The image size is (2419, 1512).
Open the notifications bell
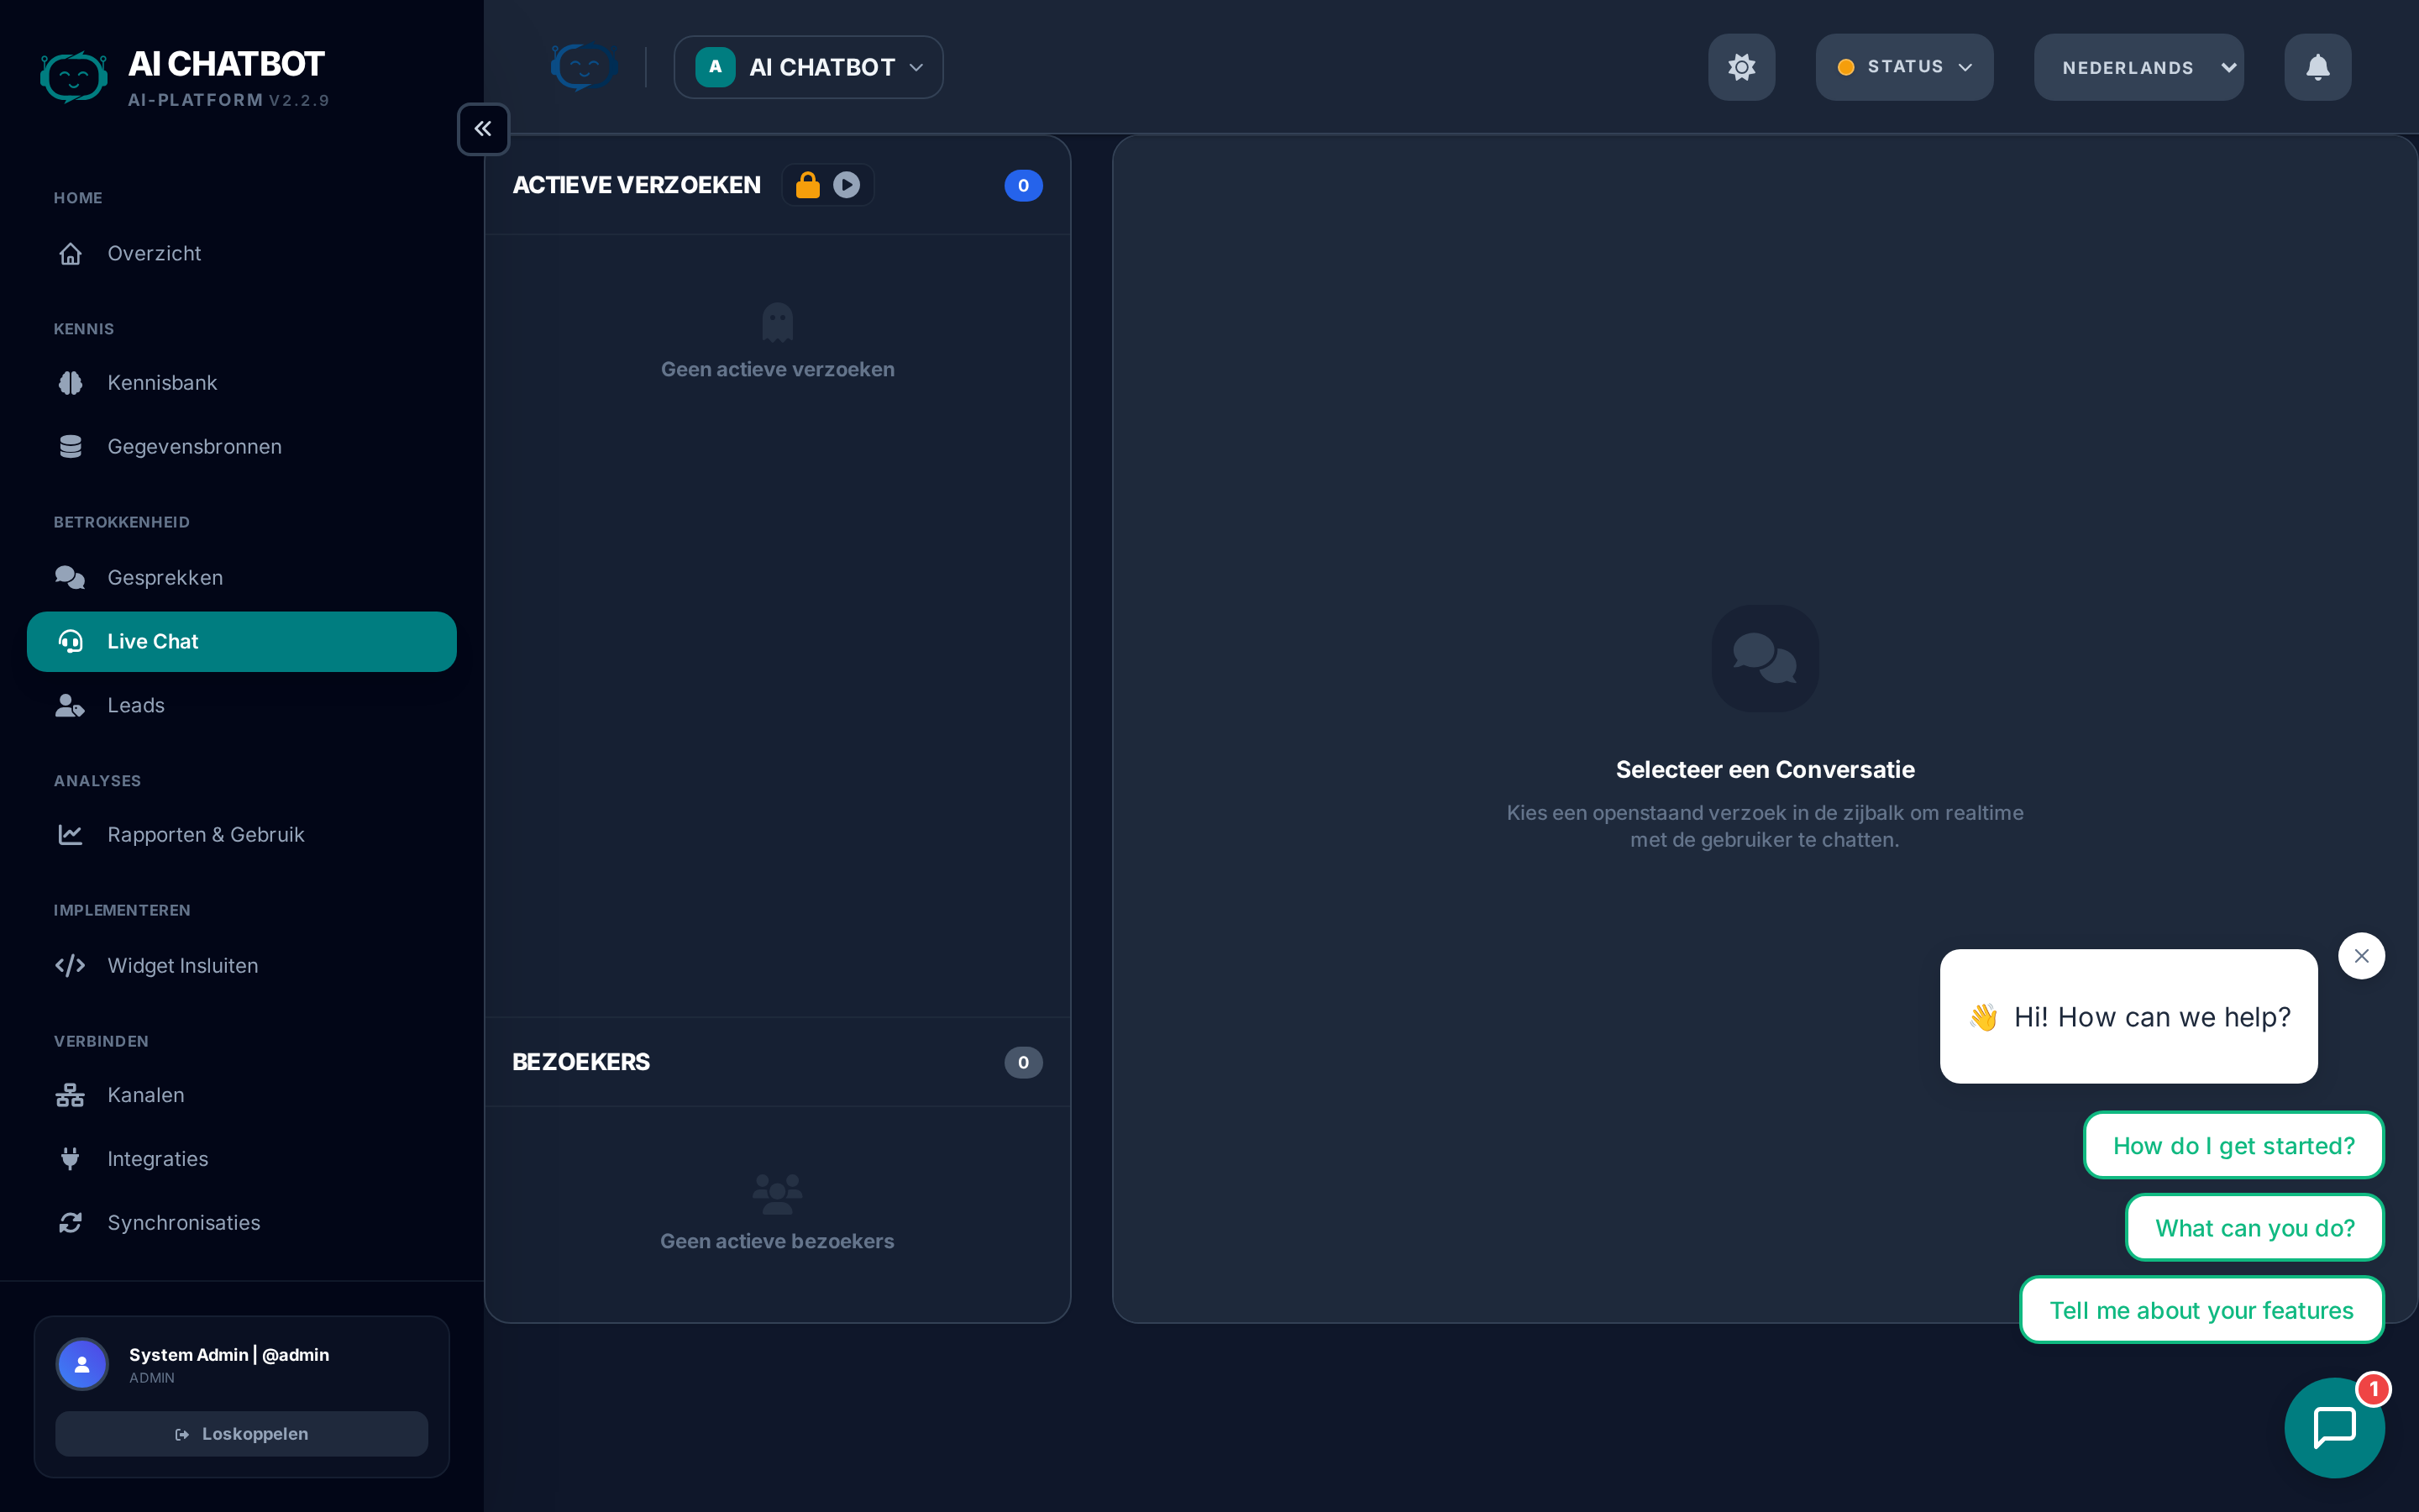point(2316,67)
